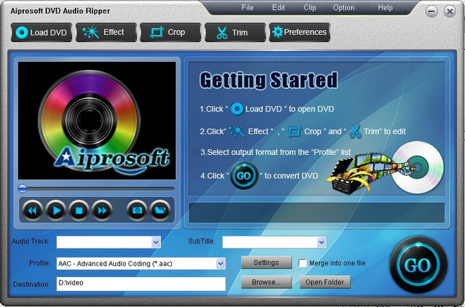Take a snapshot with camera icon
This screenshot has width=465, height=307.
137,211
